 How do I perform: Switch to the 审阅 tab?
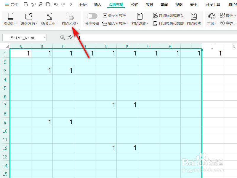coord(164,5)
